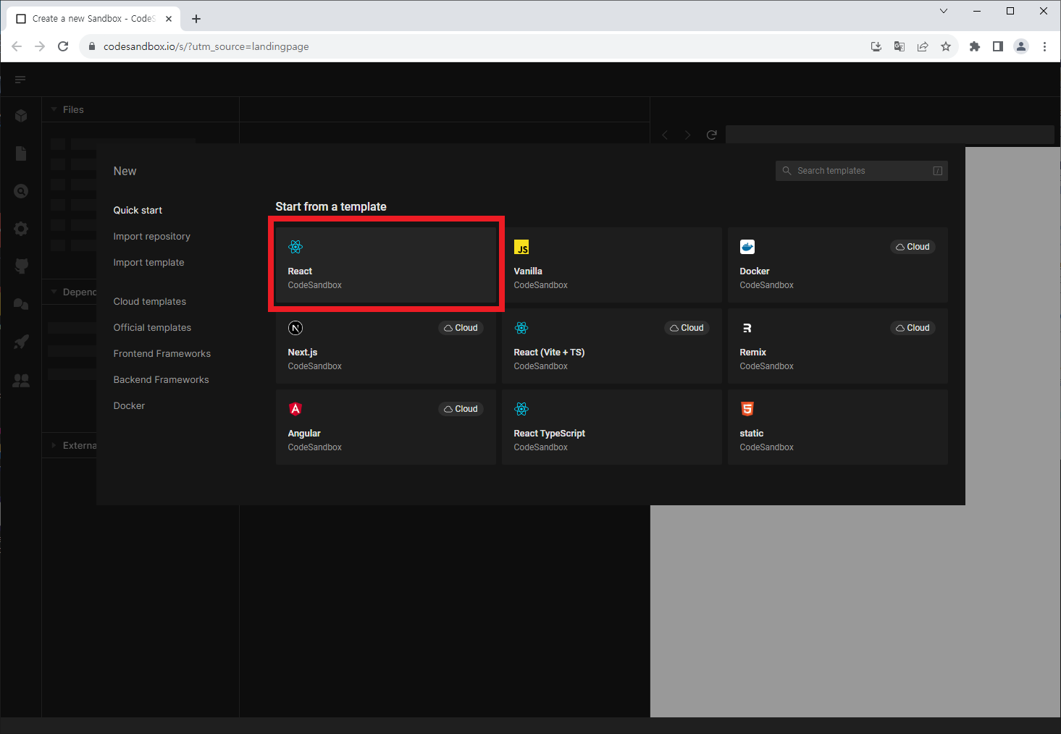This screenshot has width=1061, height=734.
Task: Click preview back arrow
Action: point(666,135)
